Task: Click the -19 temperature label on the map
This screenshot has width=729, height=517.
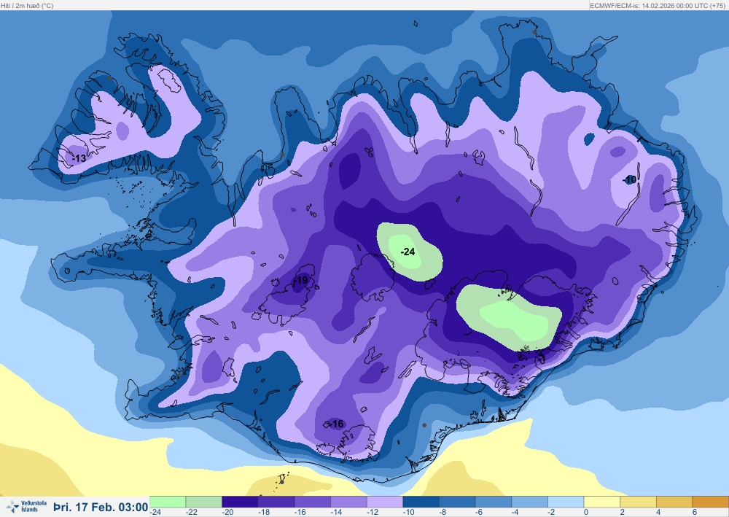Action: pyautogui.click(x=301, y=280)
